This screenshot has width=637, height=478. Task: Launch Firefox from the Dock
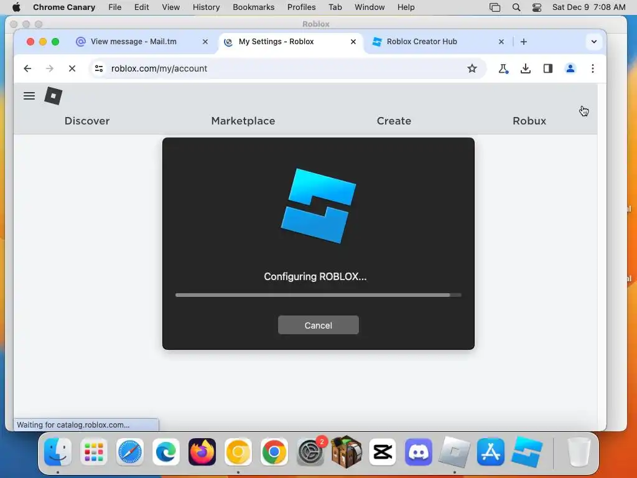pyautogui.click(x=202, y=452)
